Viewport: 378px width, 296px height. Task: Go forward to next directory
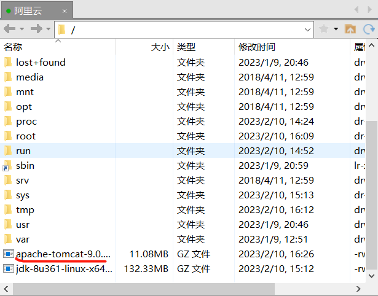point(36,29)
